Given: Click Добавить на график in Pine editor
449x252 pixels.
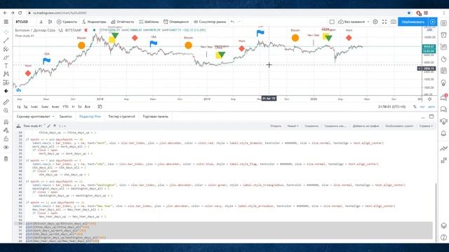Looking at the screenshot, I should 366,126.
